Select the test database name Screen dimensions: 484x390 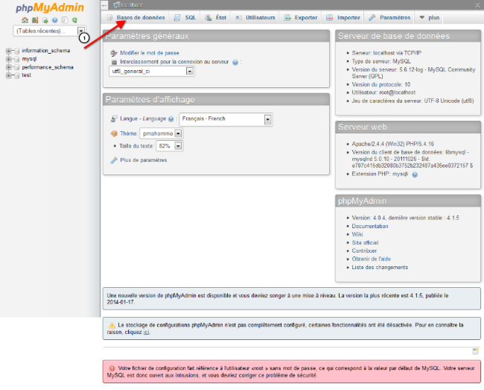coord(26,75)
